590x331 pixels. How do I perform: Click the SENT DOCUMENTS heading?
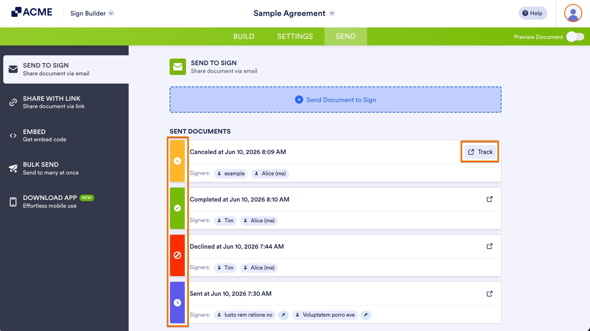coord(200,131)
